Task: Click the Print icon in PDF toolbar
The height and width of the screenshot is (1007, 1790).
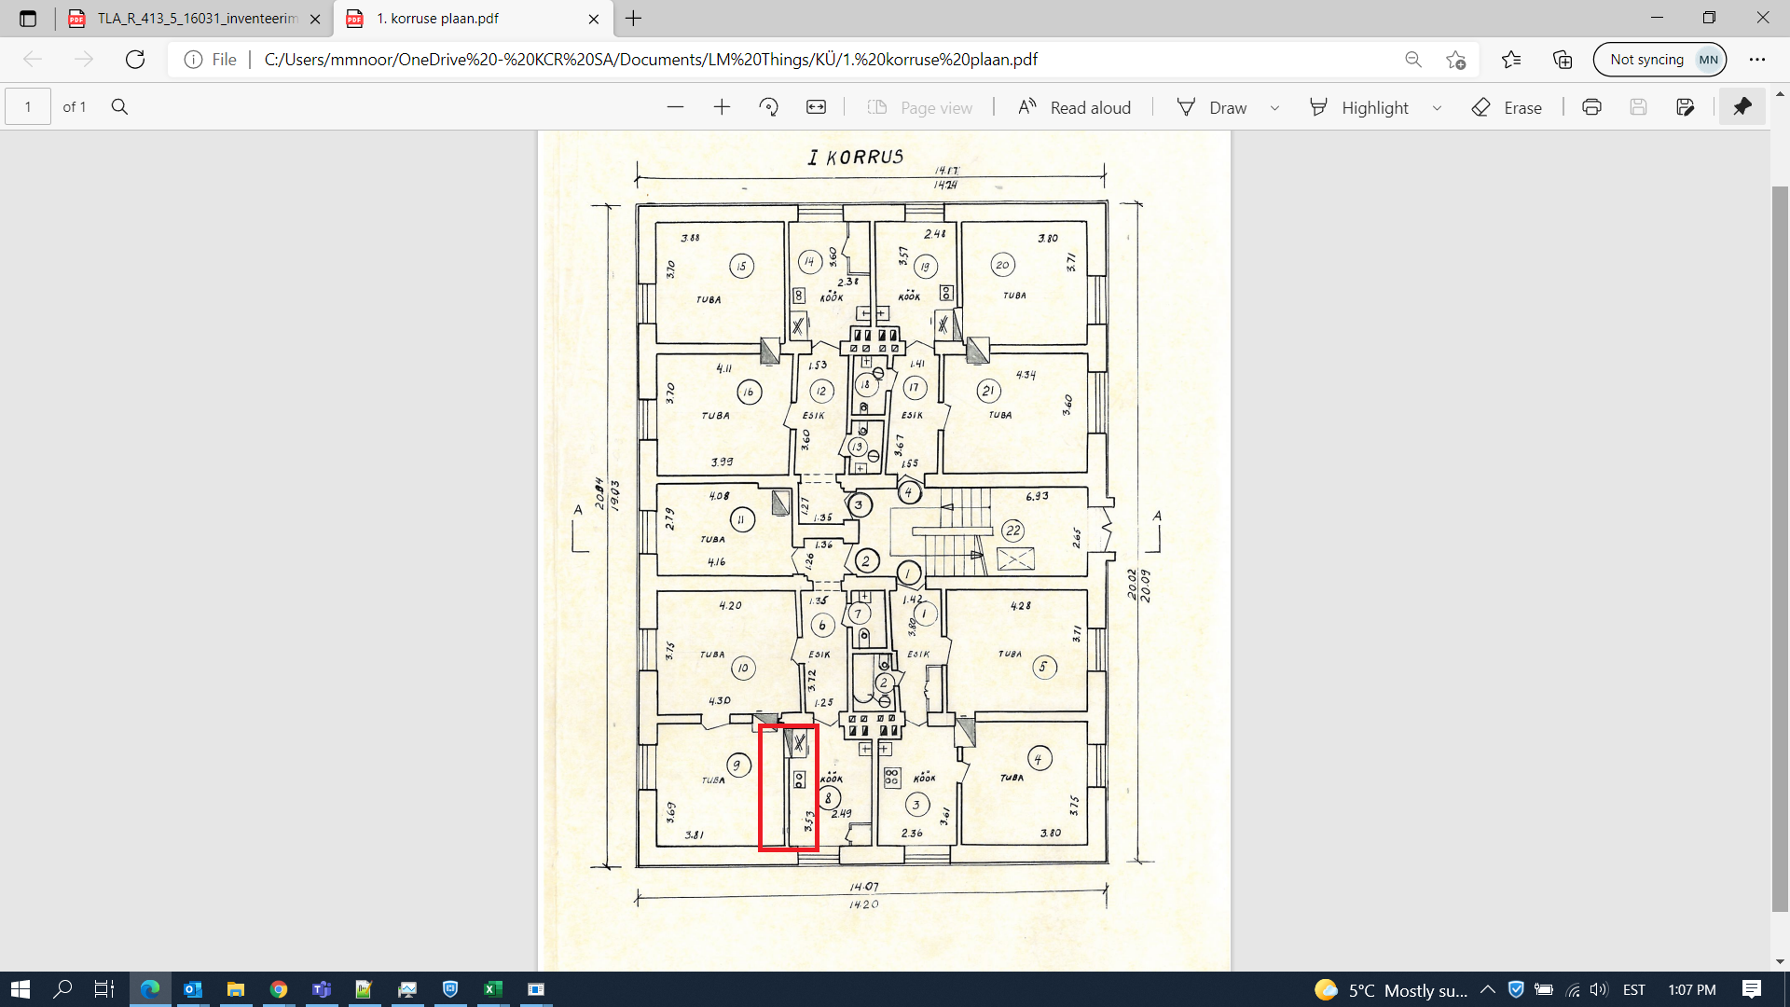Action: (1591, 107)
